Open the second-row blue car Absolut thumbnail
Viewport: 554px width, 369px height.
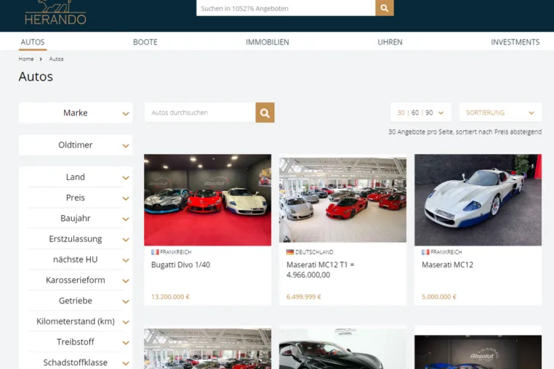click(x=478, y=352)
